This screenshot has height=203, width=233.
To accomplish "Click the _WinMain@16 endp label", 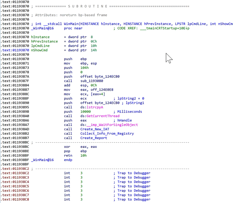I will click(x=51, y=160).
